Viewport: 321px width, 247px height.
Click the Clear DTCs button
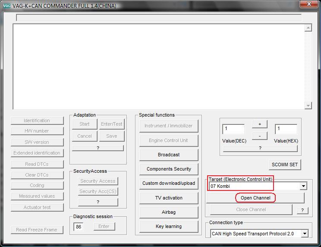(x=37, y=175)
